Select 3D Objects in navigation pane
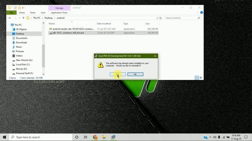The image size is (252, 141). [21, 29]
